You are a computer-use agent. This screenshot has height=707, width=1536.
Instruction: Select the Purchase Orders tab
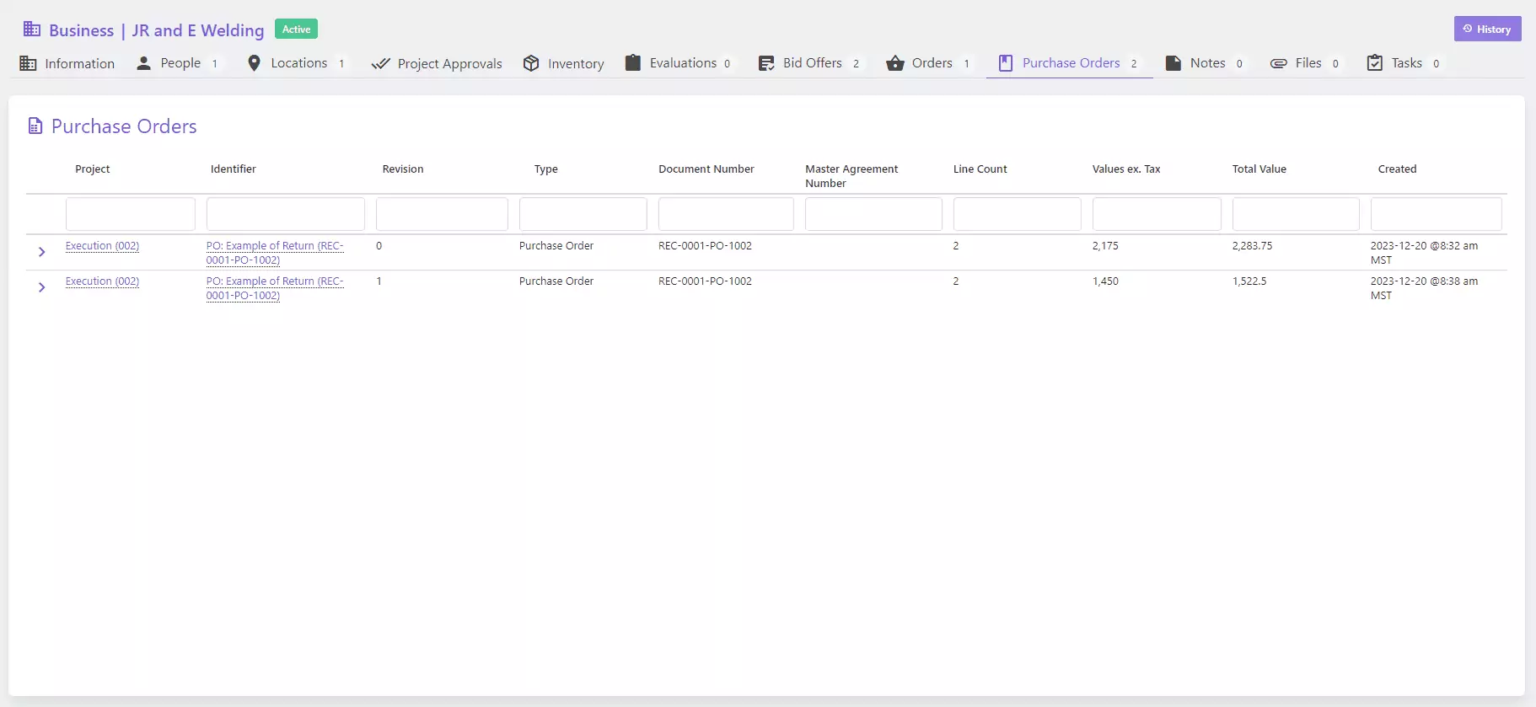(1069, 63)
